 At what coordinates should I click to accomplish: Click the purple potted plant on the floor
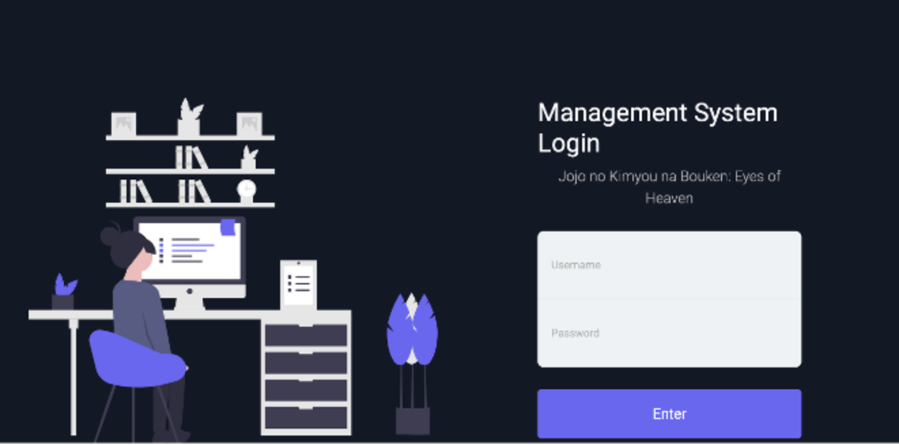pos(411,333)
